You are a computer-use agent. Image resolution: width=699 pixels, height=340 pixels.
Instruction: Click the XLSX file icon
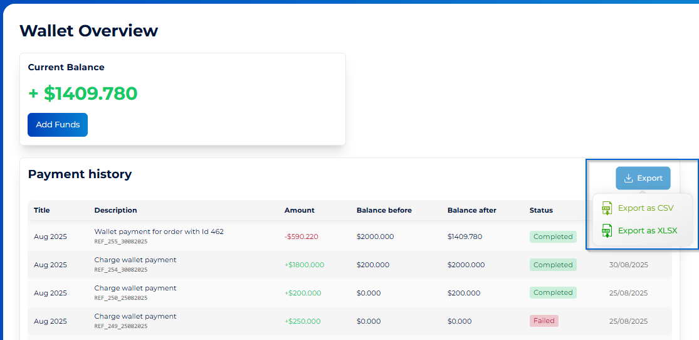pos(606,231)
